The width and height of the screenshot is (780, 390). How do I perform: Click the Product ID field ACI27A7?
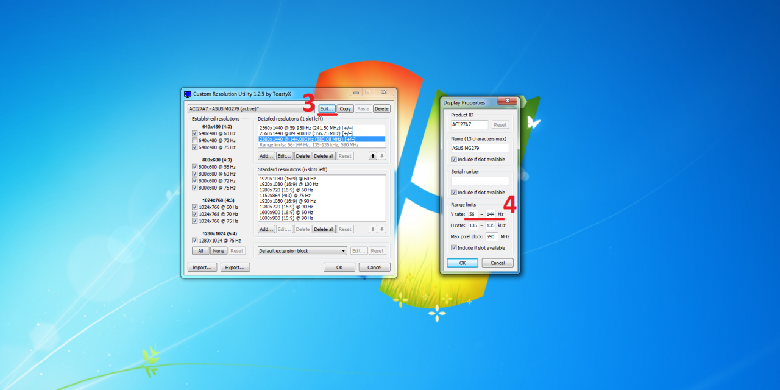point(470,125)
